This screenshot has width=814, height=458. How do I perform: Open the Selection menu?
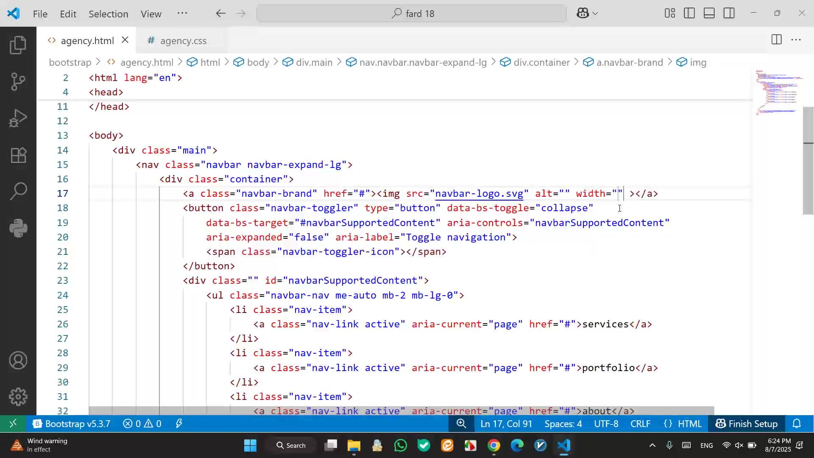(108, 14)
